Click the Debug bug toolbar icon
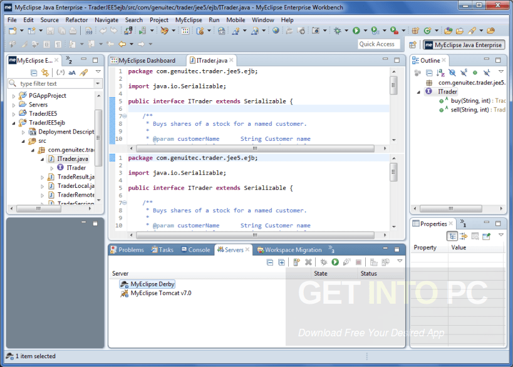 pyautogui.click(x=338, y=31)
